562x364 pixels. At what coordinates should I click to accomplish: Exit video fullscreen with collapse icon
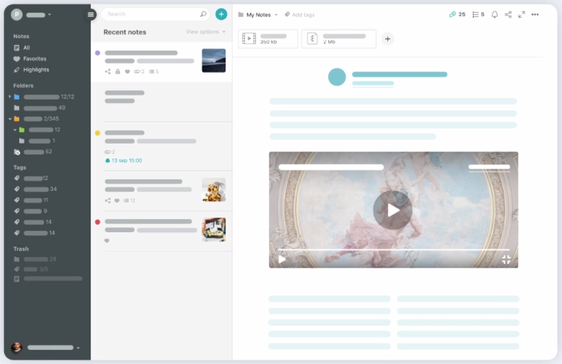click(506, 259)
